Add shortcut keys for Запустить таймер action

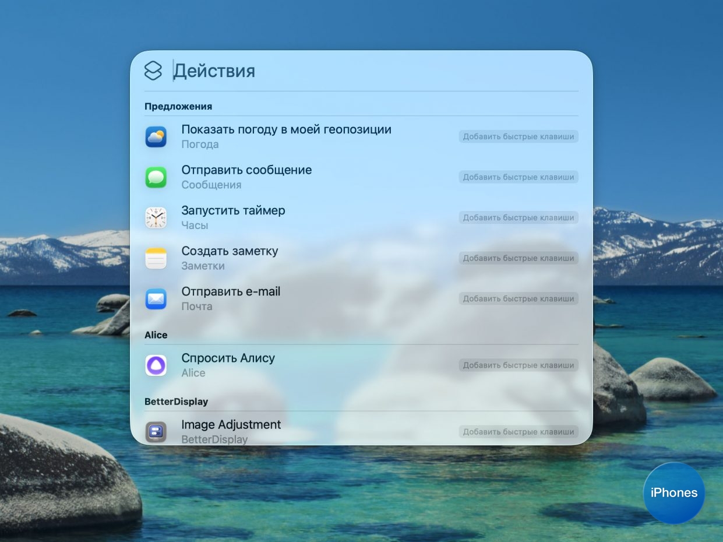tap(519, 218)
